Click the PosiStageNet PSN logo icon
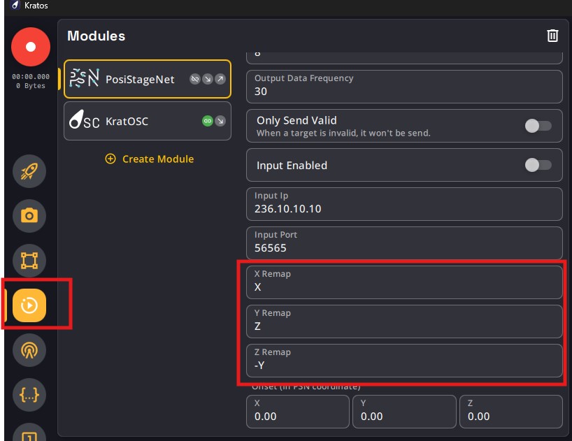The width and height of the screenshot is (572, 441). [x=85, y=78]
